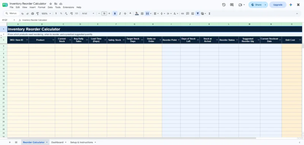The image size is (304, 145).
Task: Open the all sheets list
Action: click(x=16, y=142)
